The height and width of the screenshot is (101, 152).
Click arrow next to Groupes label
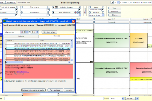[17, 12]
